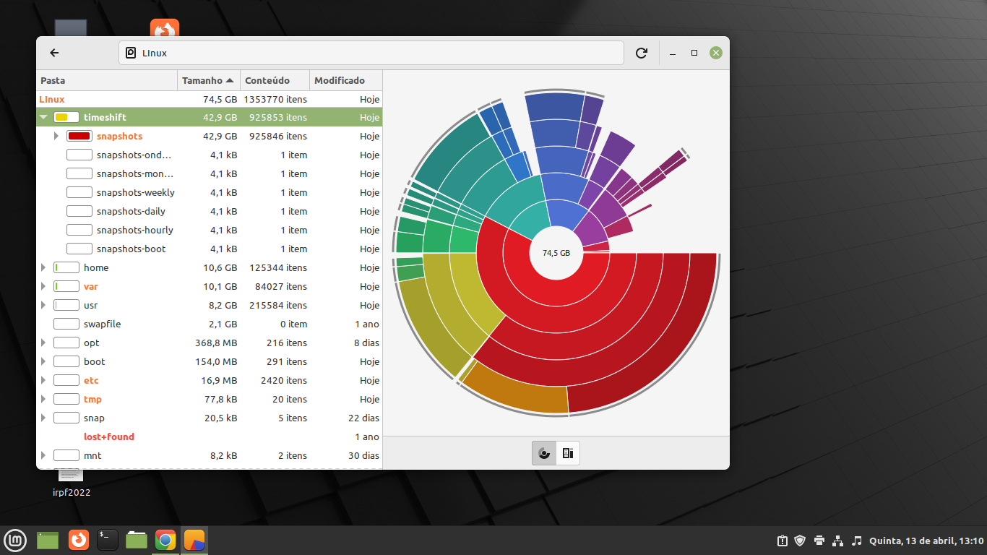Collapse the timeshift folder
This screenshot has width=987, height=555.
click(43, 117)
